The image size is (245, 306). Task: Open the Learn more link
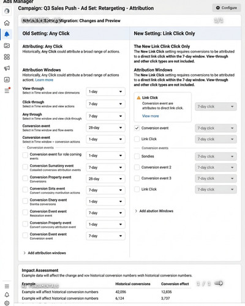click(44, 80)
